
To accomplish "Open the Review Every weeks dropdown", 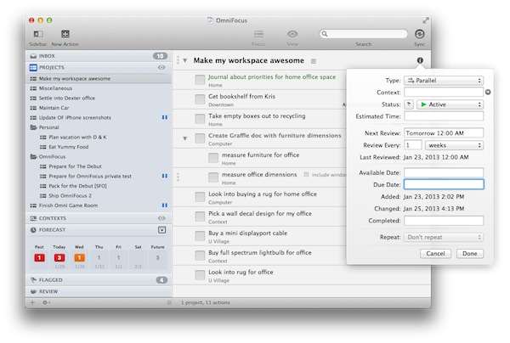I will (x=454, y=145).
